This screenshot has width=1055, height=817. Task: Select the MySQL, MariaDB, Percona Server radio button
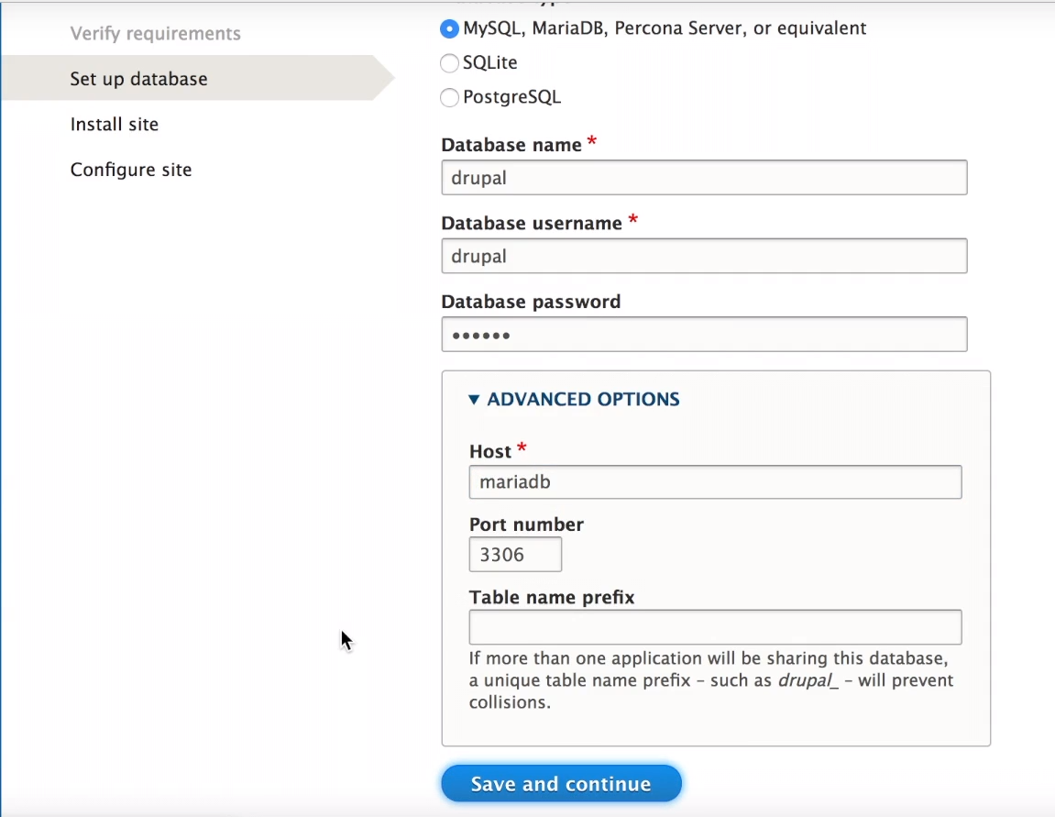[x=449, y=28]
